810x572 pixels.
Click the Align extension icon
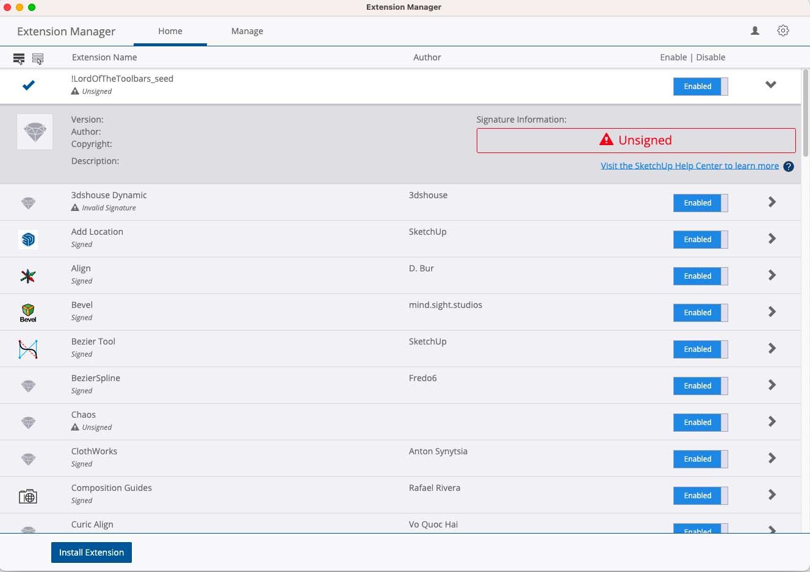tap(28, 276)
